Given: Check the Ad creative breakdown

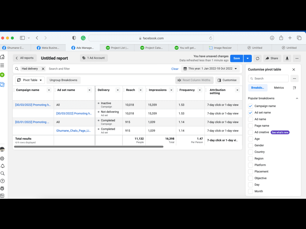Looking at the screenshot, I should tap(250, 132).
